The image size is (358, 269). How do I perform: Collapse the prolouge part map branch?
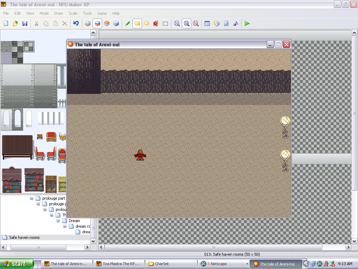31,198
